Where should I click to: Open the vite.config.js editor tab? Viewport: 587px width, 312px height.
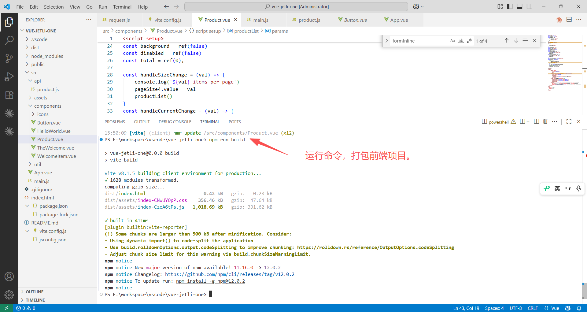[x=168, y=20]
